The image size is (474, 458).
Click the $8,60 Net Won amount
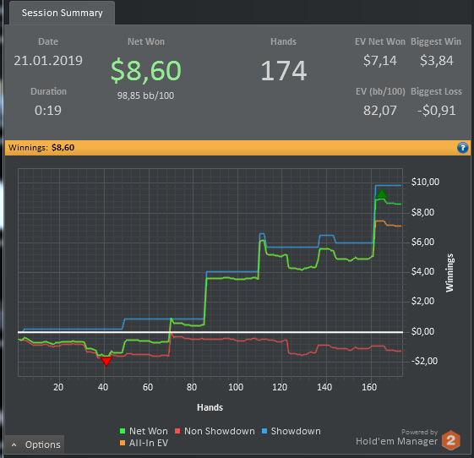145,71
